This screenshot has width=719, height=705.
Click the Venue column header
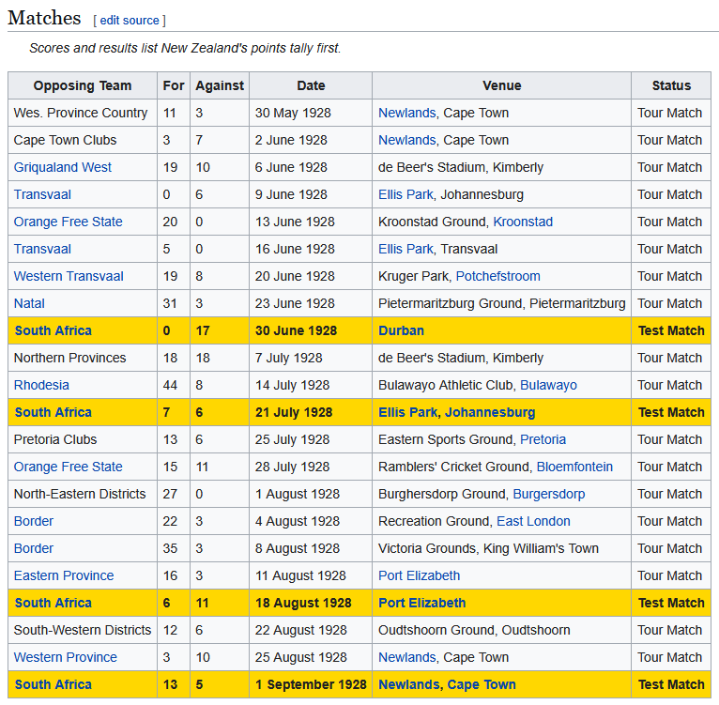(x=501, y=85)
